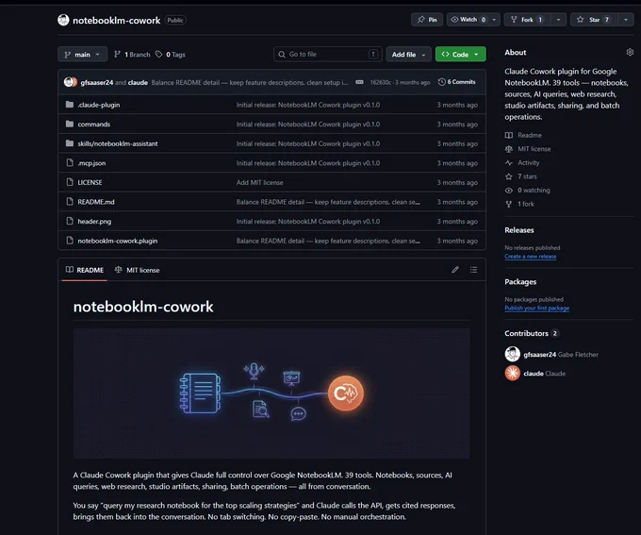Viewport: 641px width, 535px height.
Task: Open claude co-author link in commit row
Action: (x=138, y=82)
